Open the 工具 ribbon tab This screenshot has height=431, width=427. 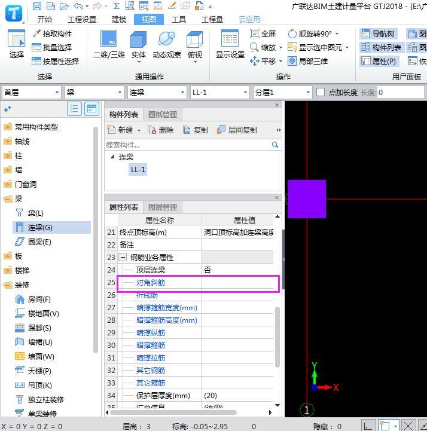pyautogui.click(x=179, y=19)
